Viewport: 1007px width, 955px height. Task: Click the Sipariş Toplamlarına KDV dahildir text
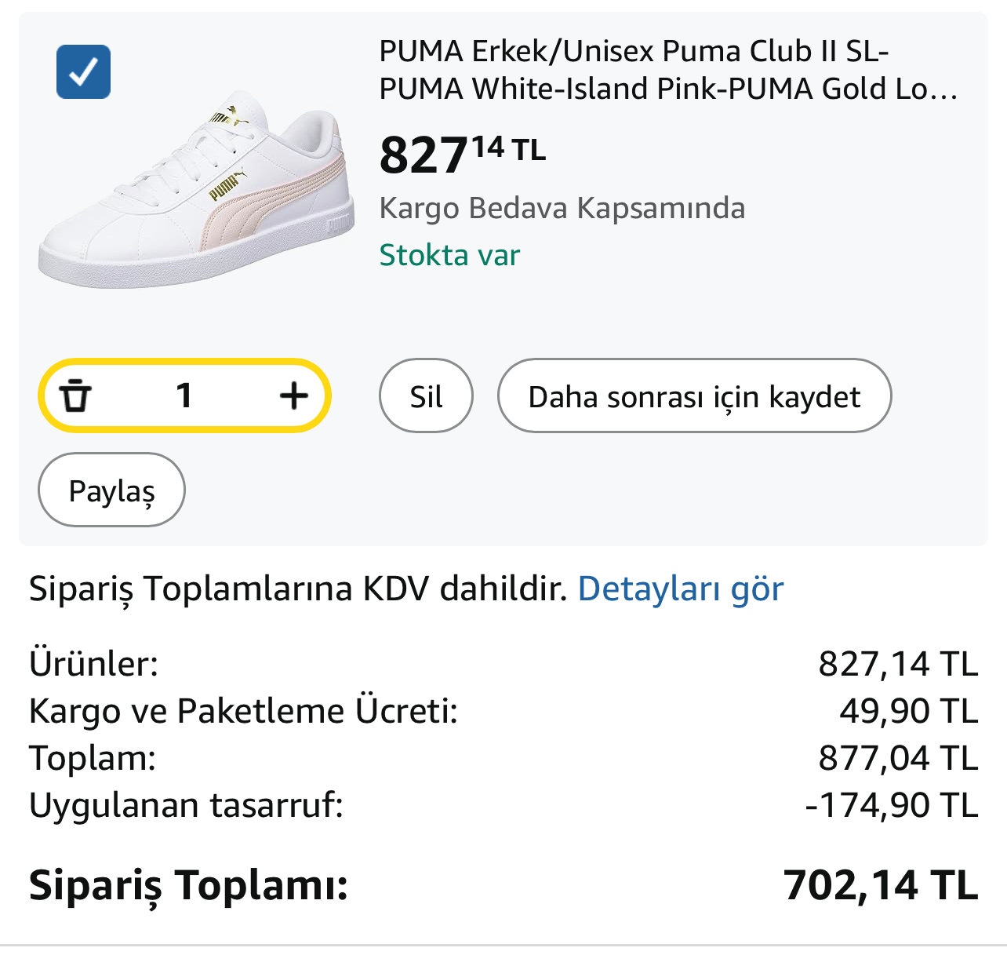tap(298, 589)
